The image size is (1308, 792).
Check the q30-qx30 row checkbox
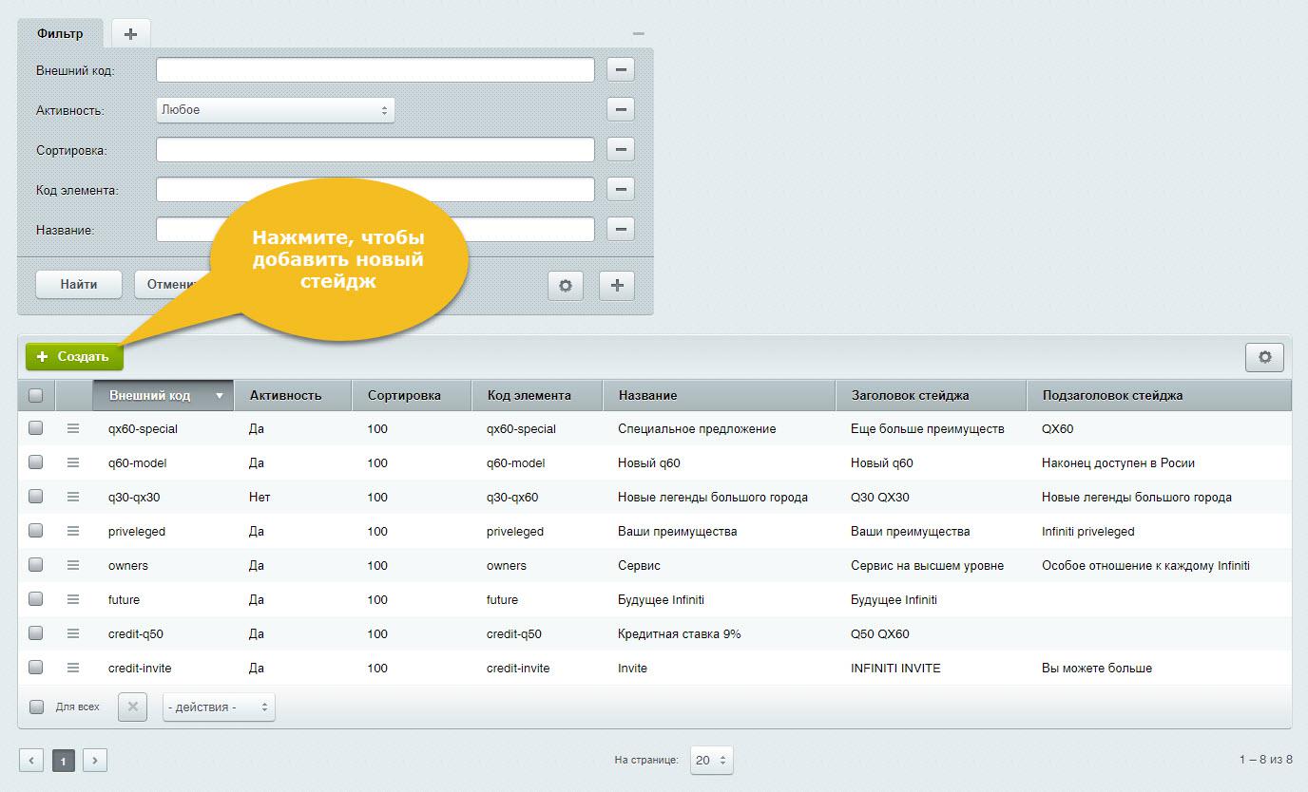35,497
